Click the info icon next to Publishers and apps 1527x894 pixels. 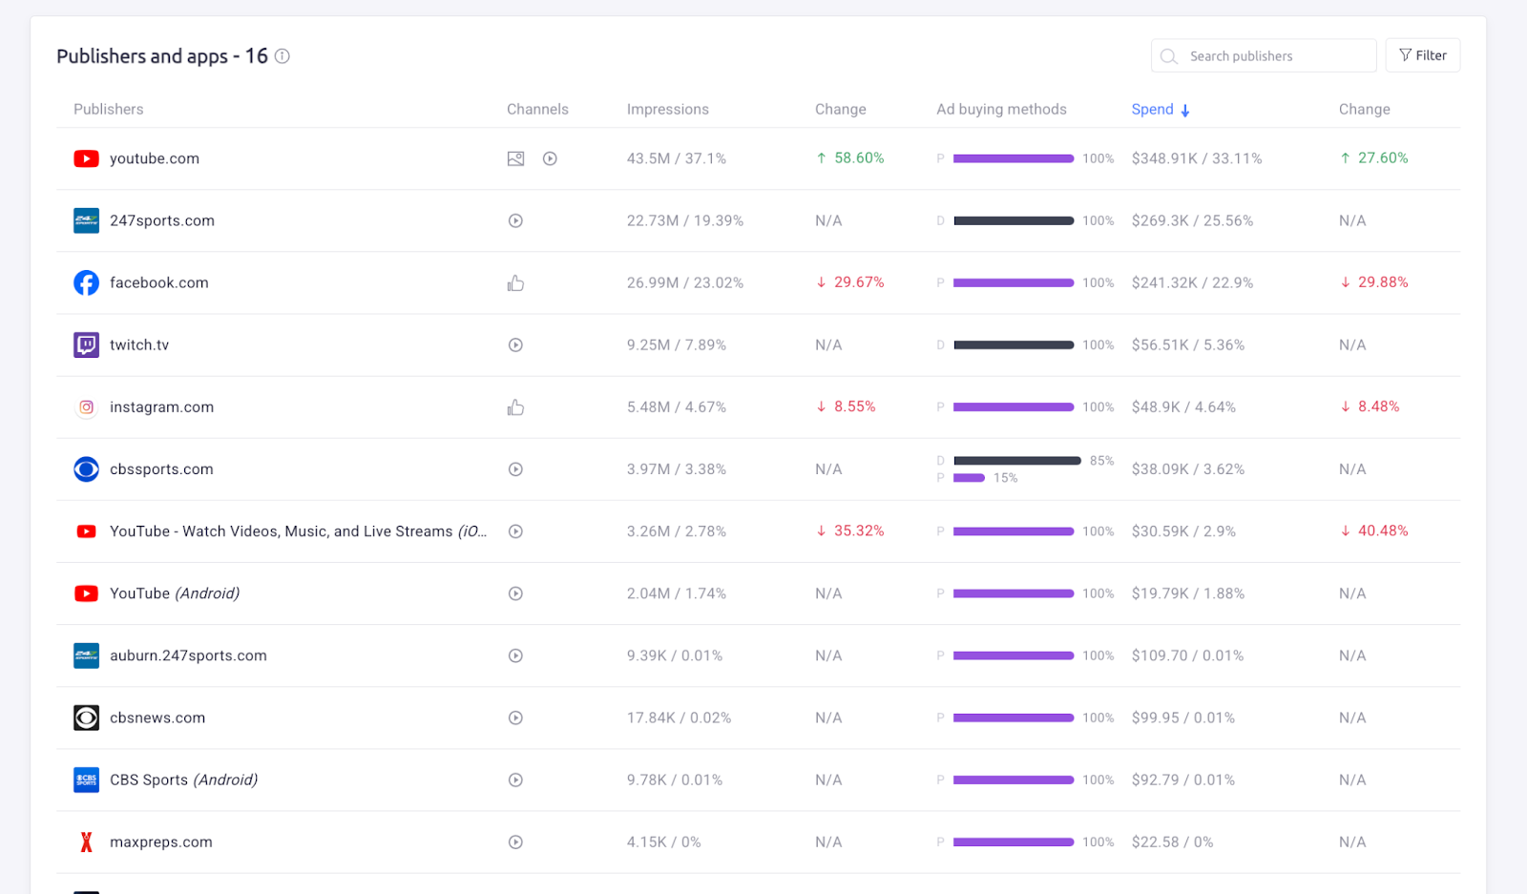point(282,56)
